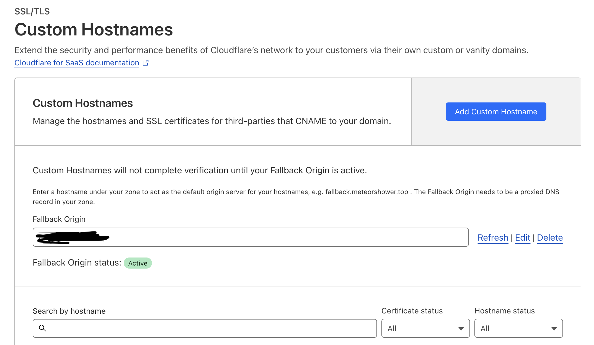Click the magnifier icon in hostname search
Image resolution: width=594 pixels, height=345 pixels.
43,328
